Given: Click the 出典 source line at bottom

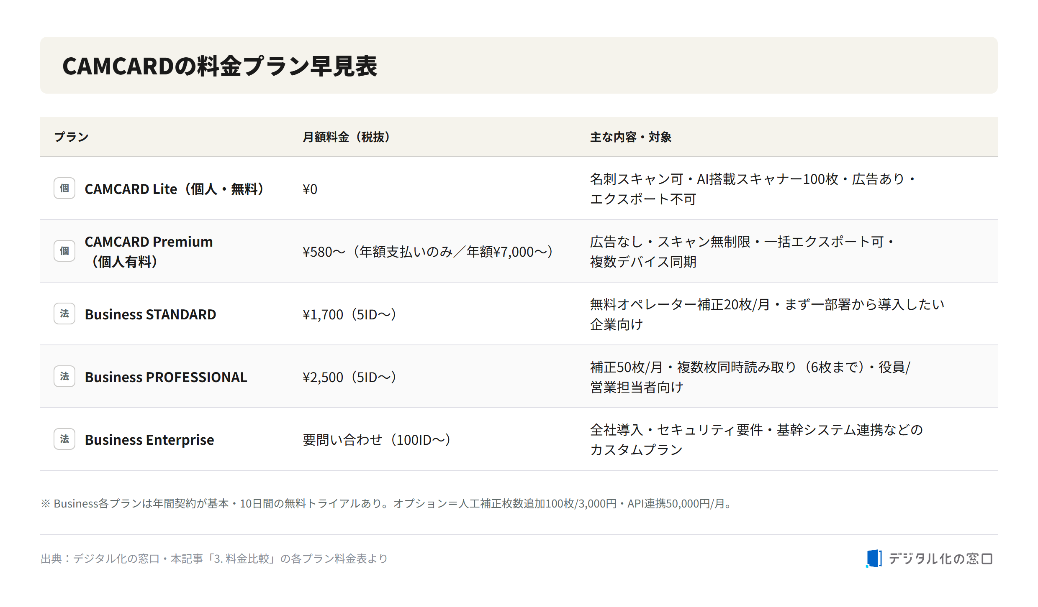Looking at the screenshot, I should point(214,559).
